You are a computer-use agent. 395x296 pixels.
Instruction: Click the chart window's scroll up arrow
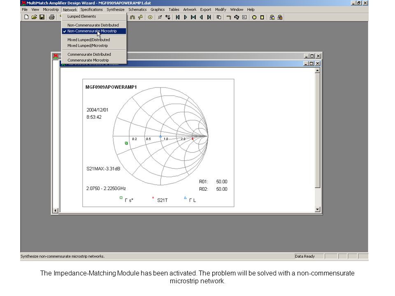[x=317, y=71]
